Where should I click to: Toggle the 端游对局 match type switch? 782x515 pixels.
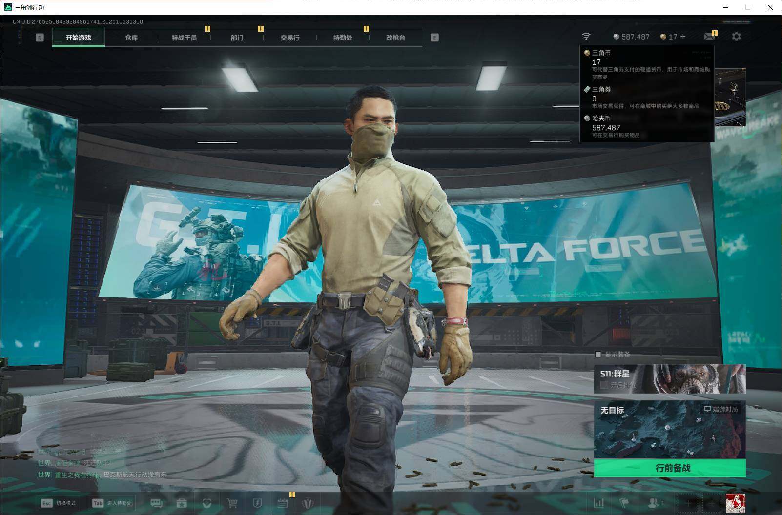[x=720, y=409]
